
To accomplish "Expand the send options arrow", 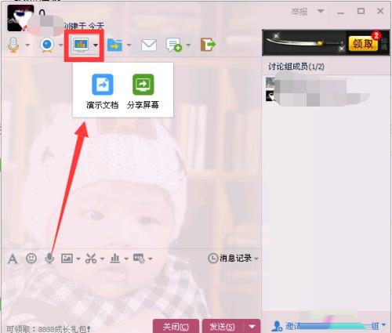I will click(x=252, y=327).
